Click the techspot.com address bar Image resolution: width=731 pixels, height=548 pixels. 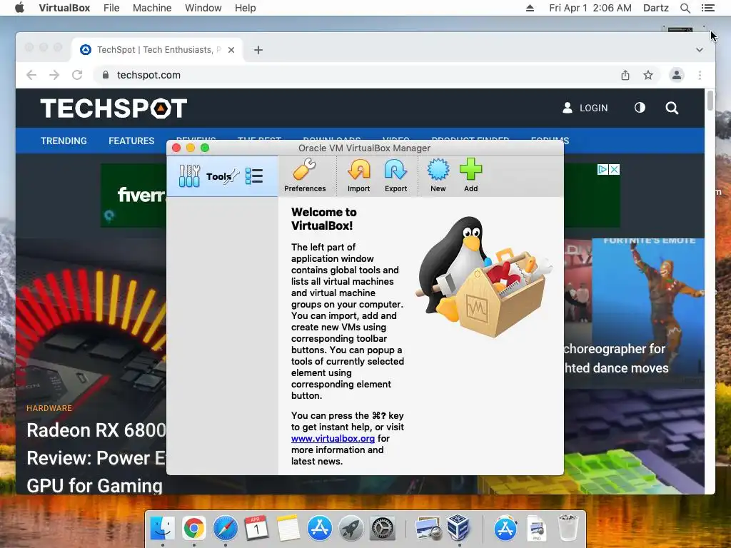(x=354, y=75)
